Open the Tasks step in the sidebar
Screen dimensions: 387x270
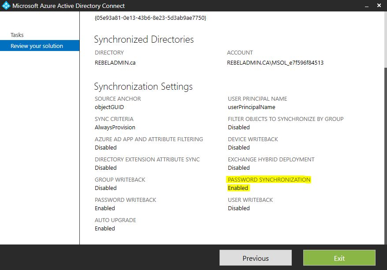click(x=17, y=35)
